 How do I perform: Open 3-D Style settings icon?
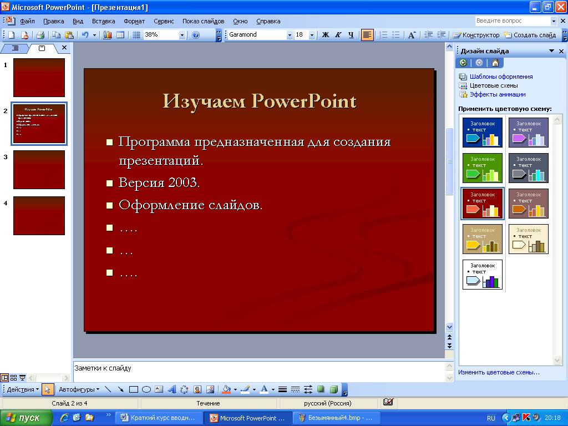coord(333,389)
